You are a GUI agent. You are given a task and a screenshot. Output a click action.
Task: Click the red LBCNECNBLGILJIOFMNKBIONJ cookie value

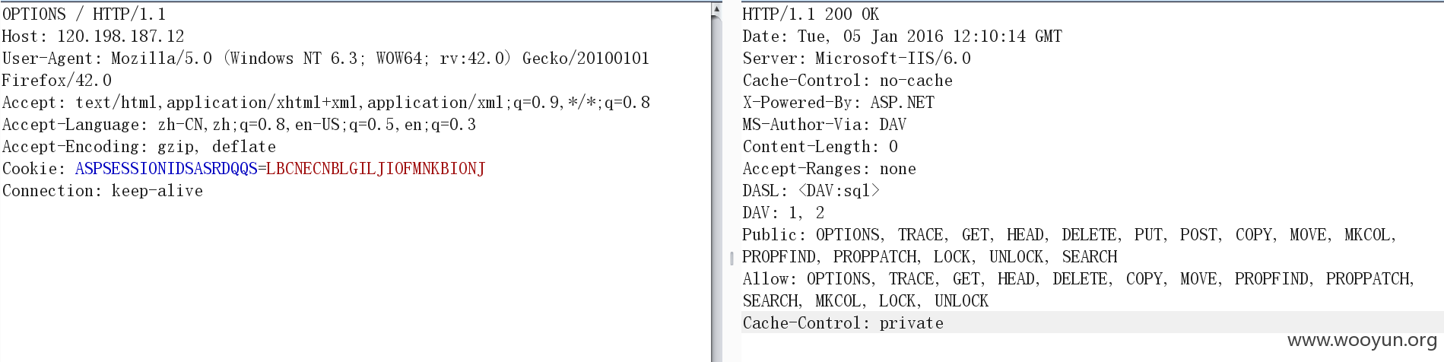click(x=376, y=169)
